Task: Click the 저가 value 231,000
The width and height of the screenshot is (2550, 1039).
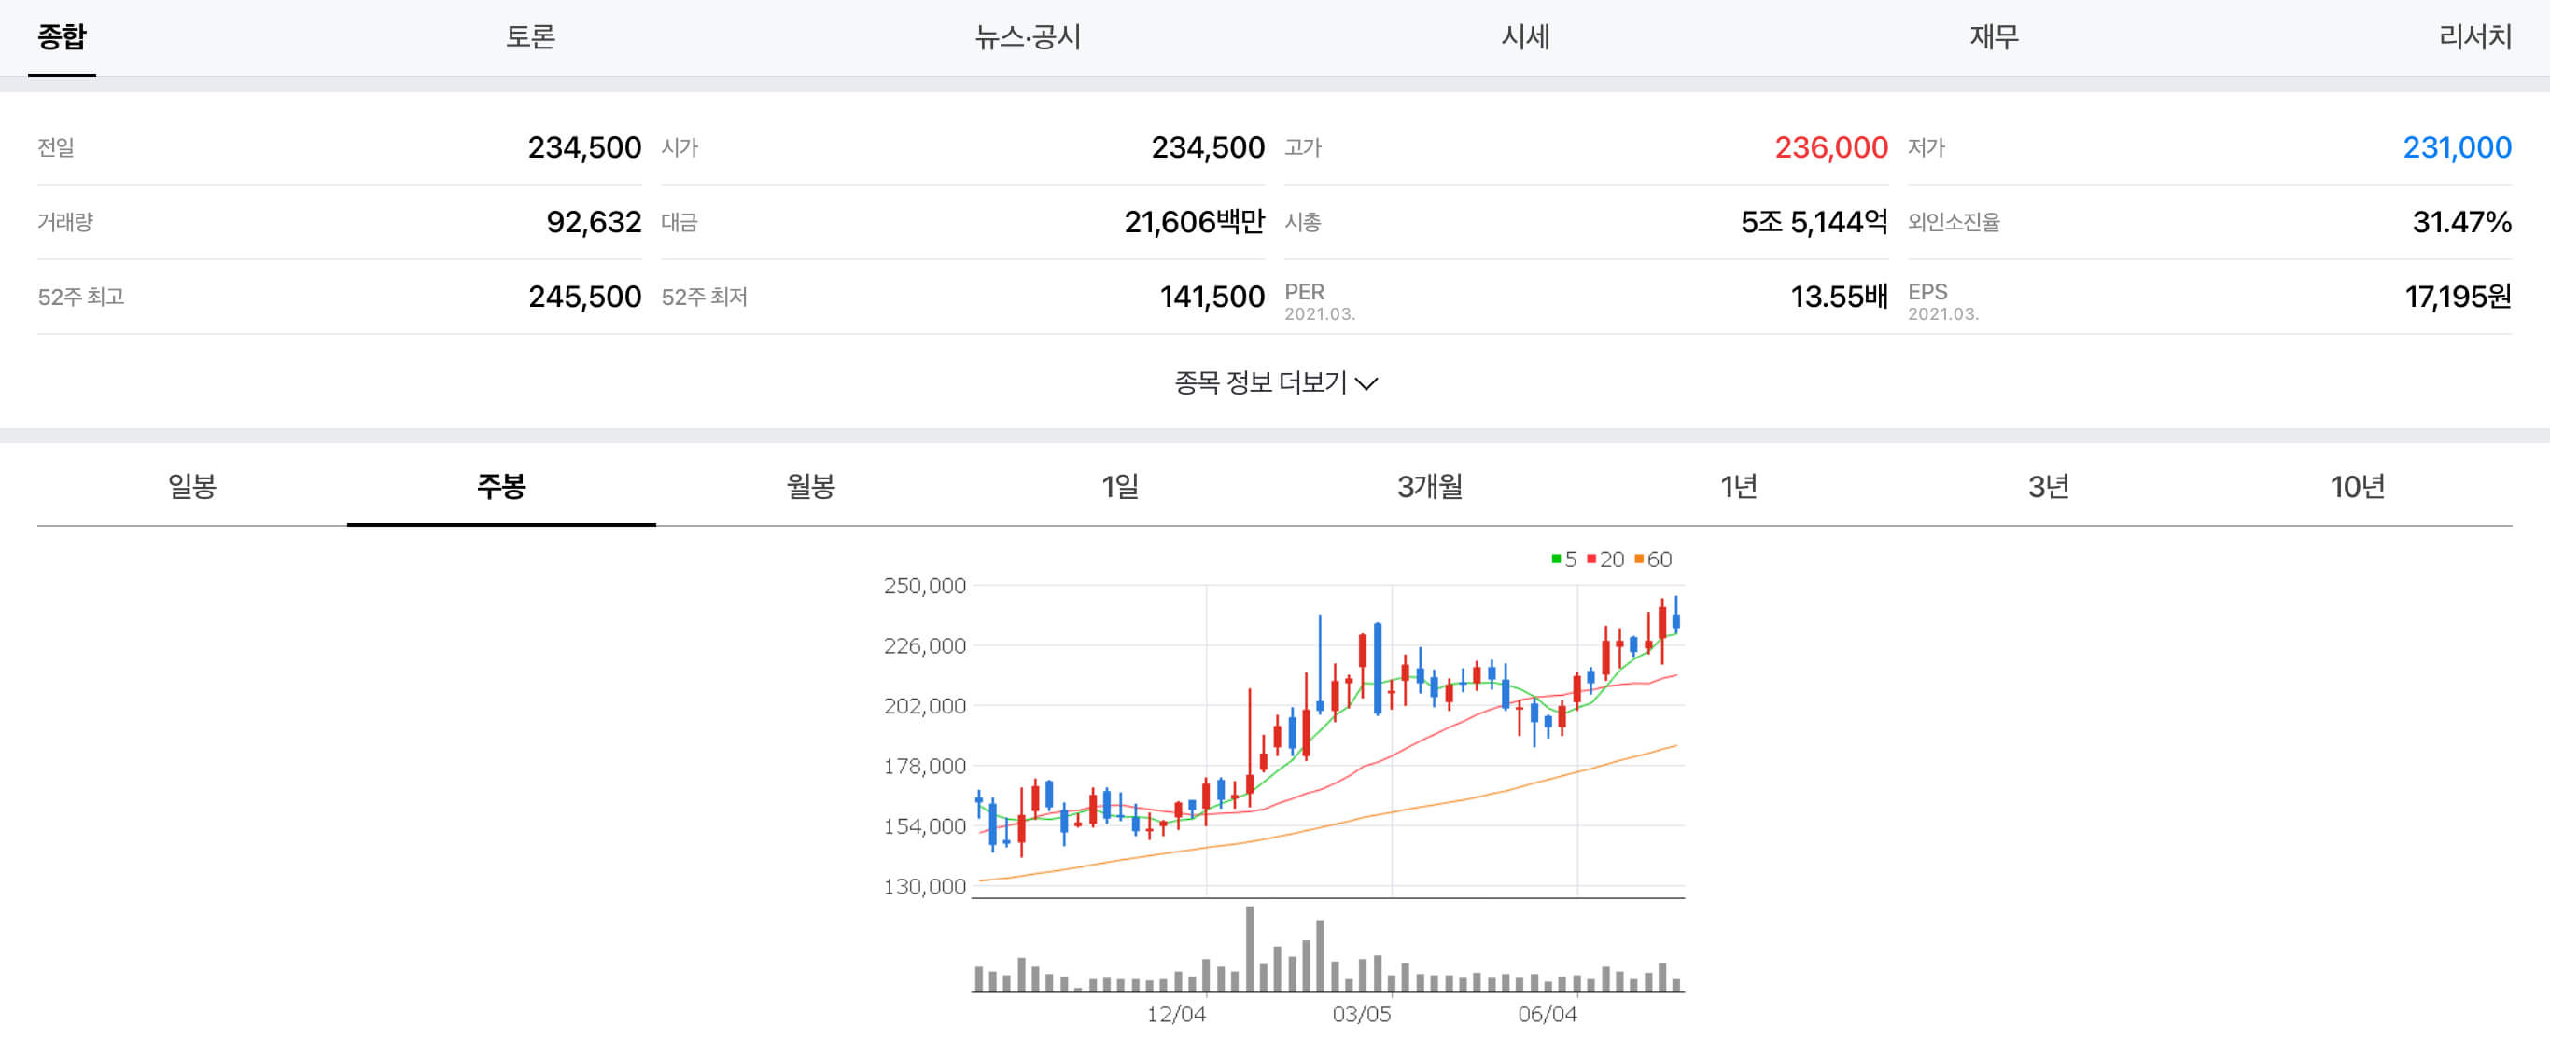Action: pyautogui.click(x=2457, y=147)
